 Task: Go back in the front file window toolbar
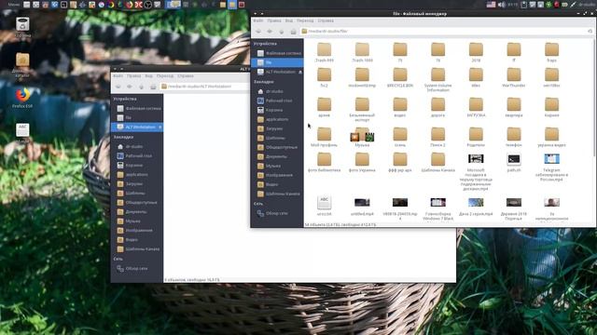[258, 31]
